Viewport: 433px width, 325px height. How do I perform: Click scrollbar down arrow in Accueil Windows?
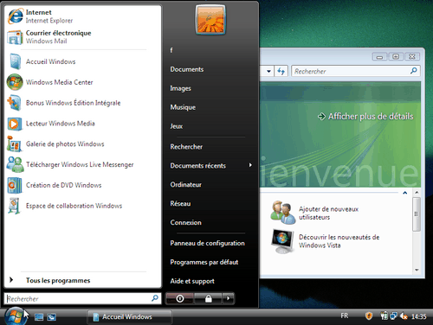(417, 270)
